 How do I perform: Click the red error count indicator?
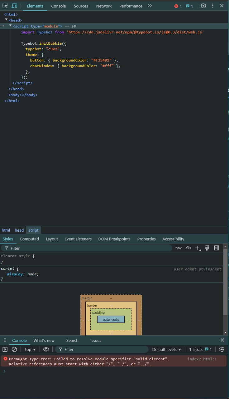coord(178,6)
